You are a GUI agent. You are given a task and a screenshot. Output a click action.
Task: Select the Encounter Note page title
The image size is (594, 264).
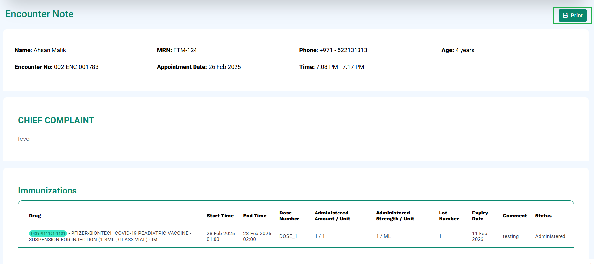coord(39,14)
